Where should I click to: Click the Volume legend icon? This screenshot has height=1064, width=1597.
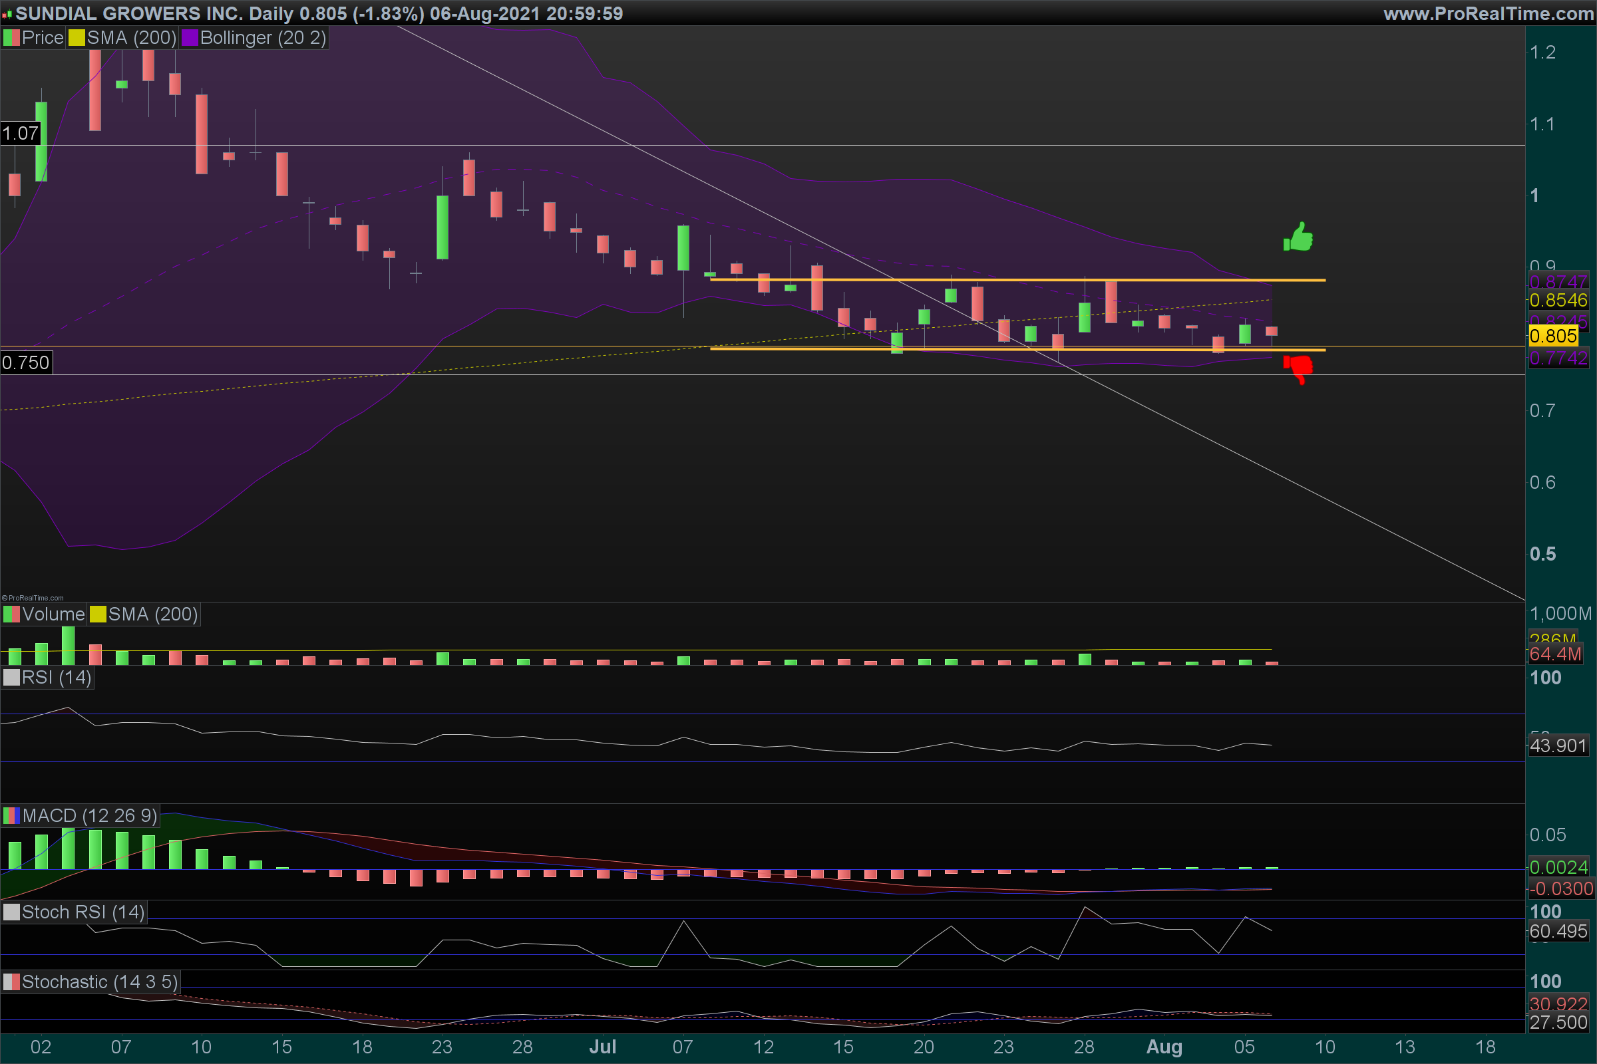tap(11, 614)
